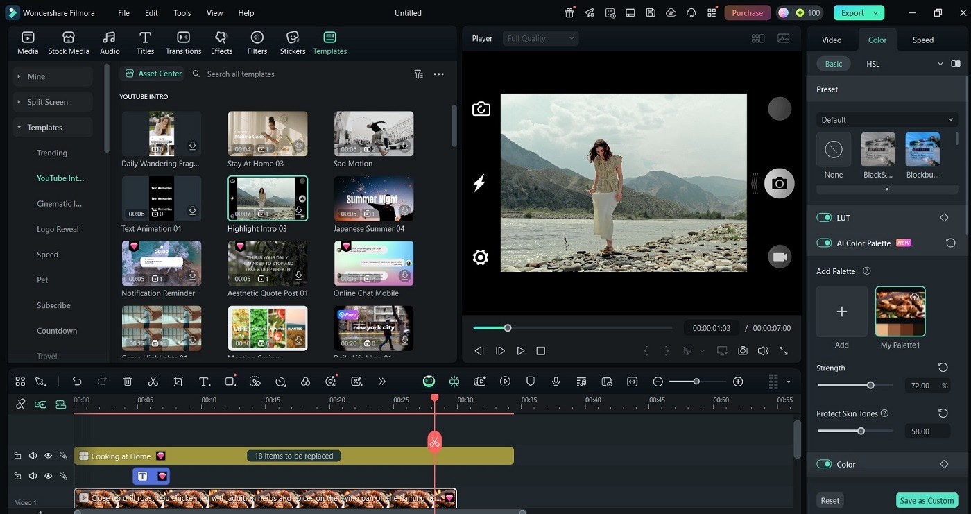This screenshot has width=971, height=514.
Task: Toggle the LUT switch
Action: click(824, 218)
